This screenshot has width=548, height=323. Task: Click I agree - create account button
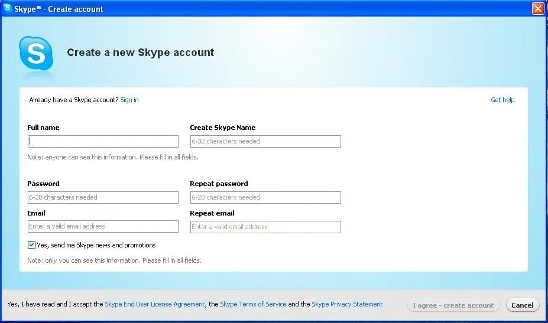[453, 305]
